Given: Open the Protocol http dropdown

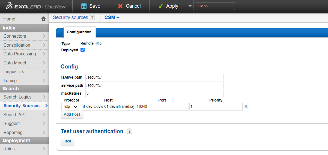Looking at the screenshot, I should click(x=70, y=107).
